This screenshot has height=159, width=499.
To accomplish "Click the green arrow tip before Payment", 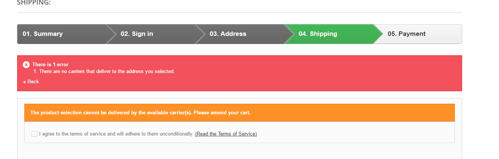I will click(x=378, y=34).
